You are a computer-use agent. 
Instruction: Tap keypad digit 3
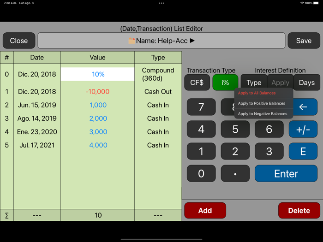(x=269, y=152)
